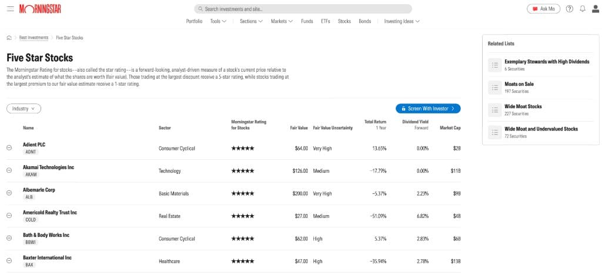Open the user account profile icon

(x=595, y=9)
